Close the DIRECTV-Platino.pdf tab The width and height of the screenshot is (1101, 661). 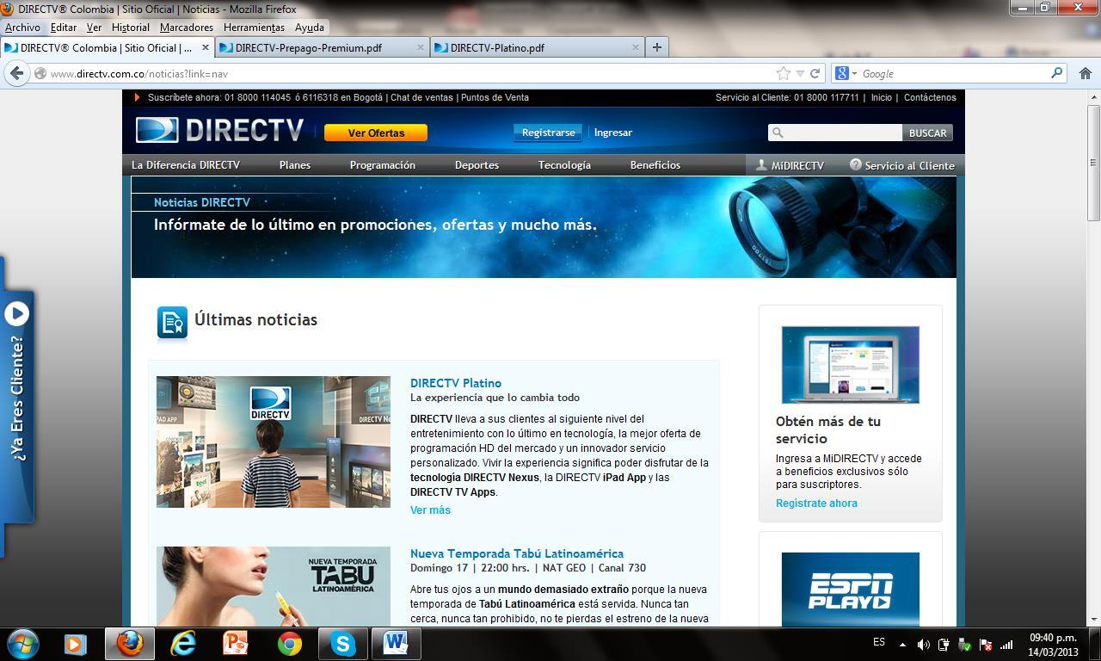(636, 47)
